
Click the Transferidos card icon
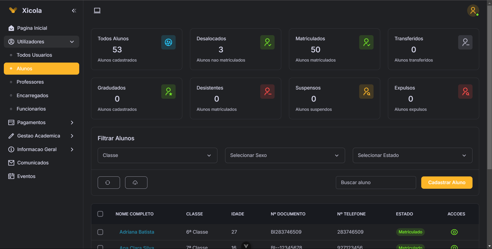(465, 42)
